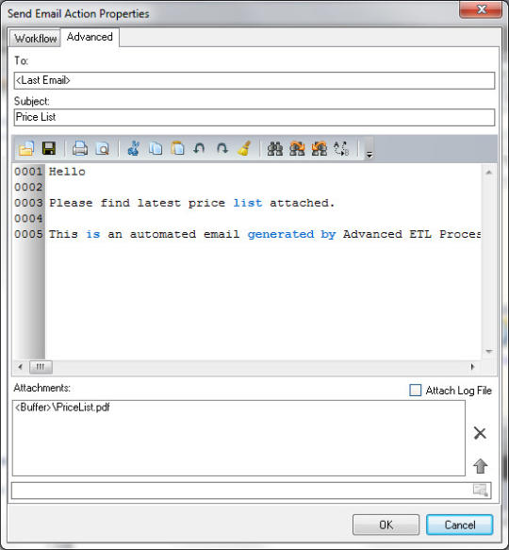Viewport: 509px width, 550px height.
Task: Click the Redo arrow icon
Action: [x=222, y=148]
